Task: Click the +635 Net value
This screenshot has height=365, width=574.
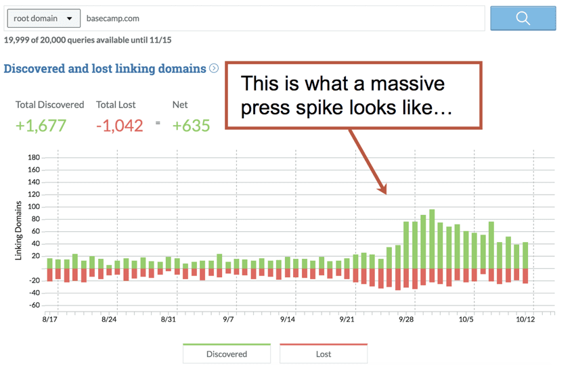Action: [x=191, y=126]
